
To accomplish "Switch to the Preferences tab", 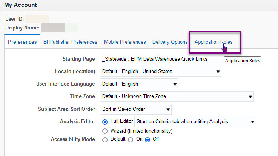I will tap(22, 42).
